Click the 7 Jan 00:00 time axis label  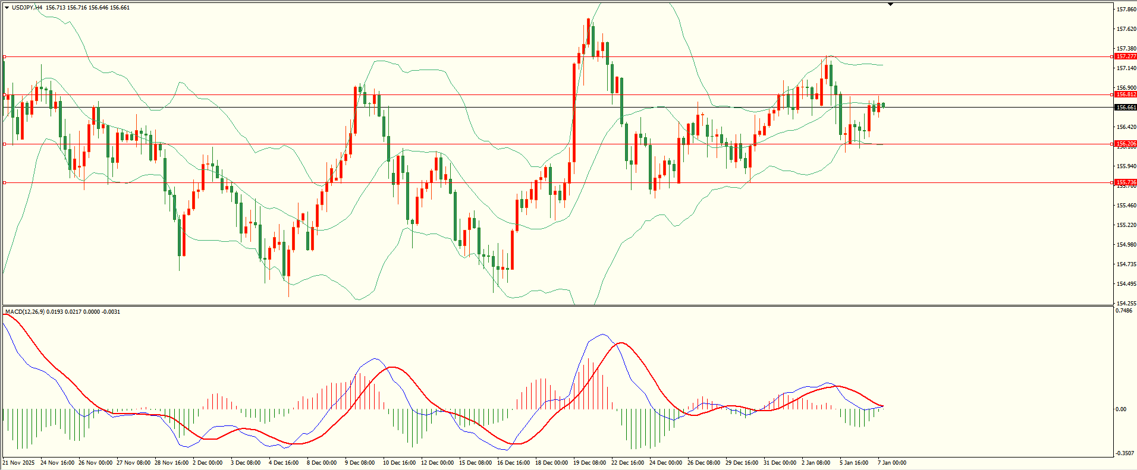(x=891, y=463)
